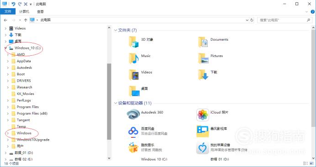Viewport: 316px width, 167px height.
Task: Click the back navigation arrow
Action: [5, 20]
